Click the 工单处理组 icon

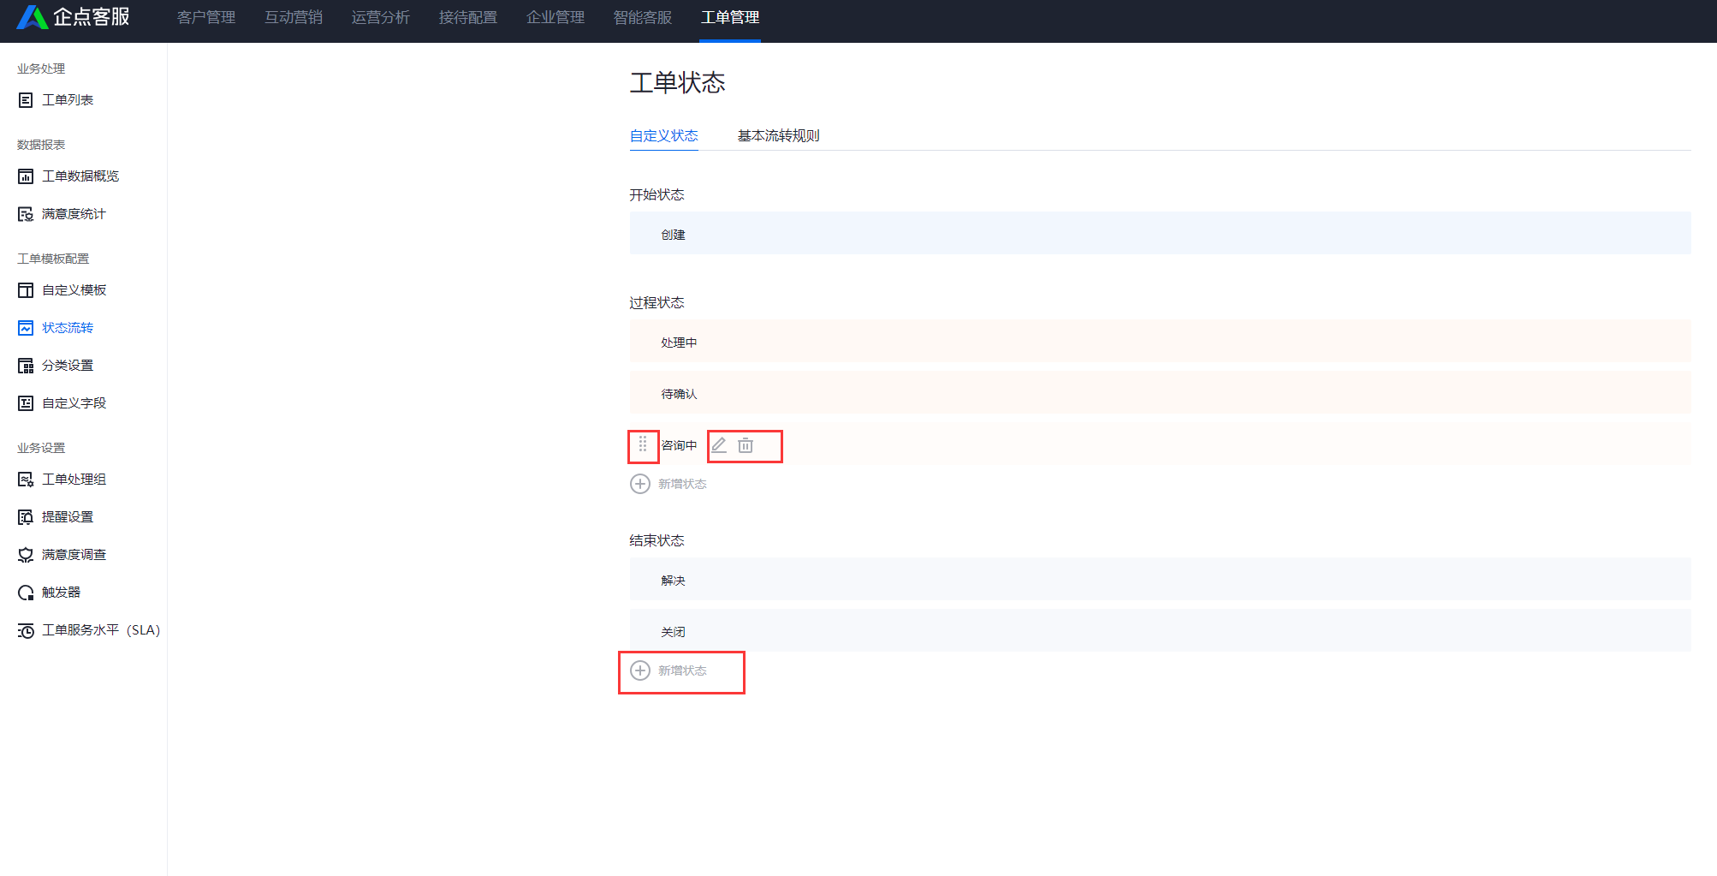point(26,480)
